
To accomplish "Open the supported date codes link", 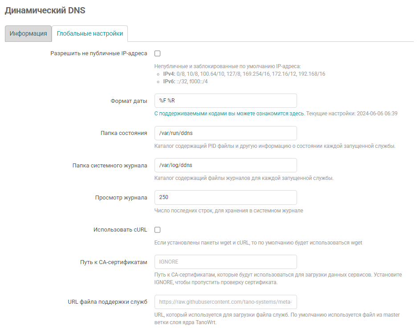I will tap(229, 114).
